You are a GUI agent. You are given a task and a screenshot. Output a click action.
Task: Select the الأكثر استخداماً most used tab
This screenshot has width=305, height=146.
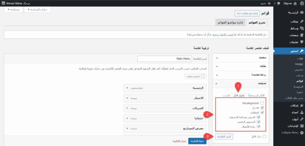[x=257, y=95]
